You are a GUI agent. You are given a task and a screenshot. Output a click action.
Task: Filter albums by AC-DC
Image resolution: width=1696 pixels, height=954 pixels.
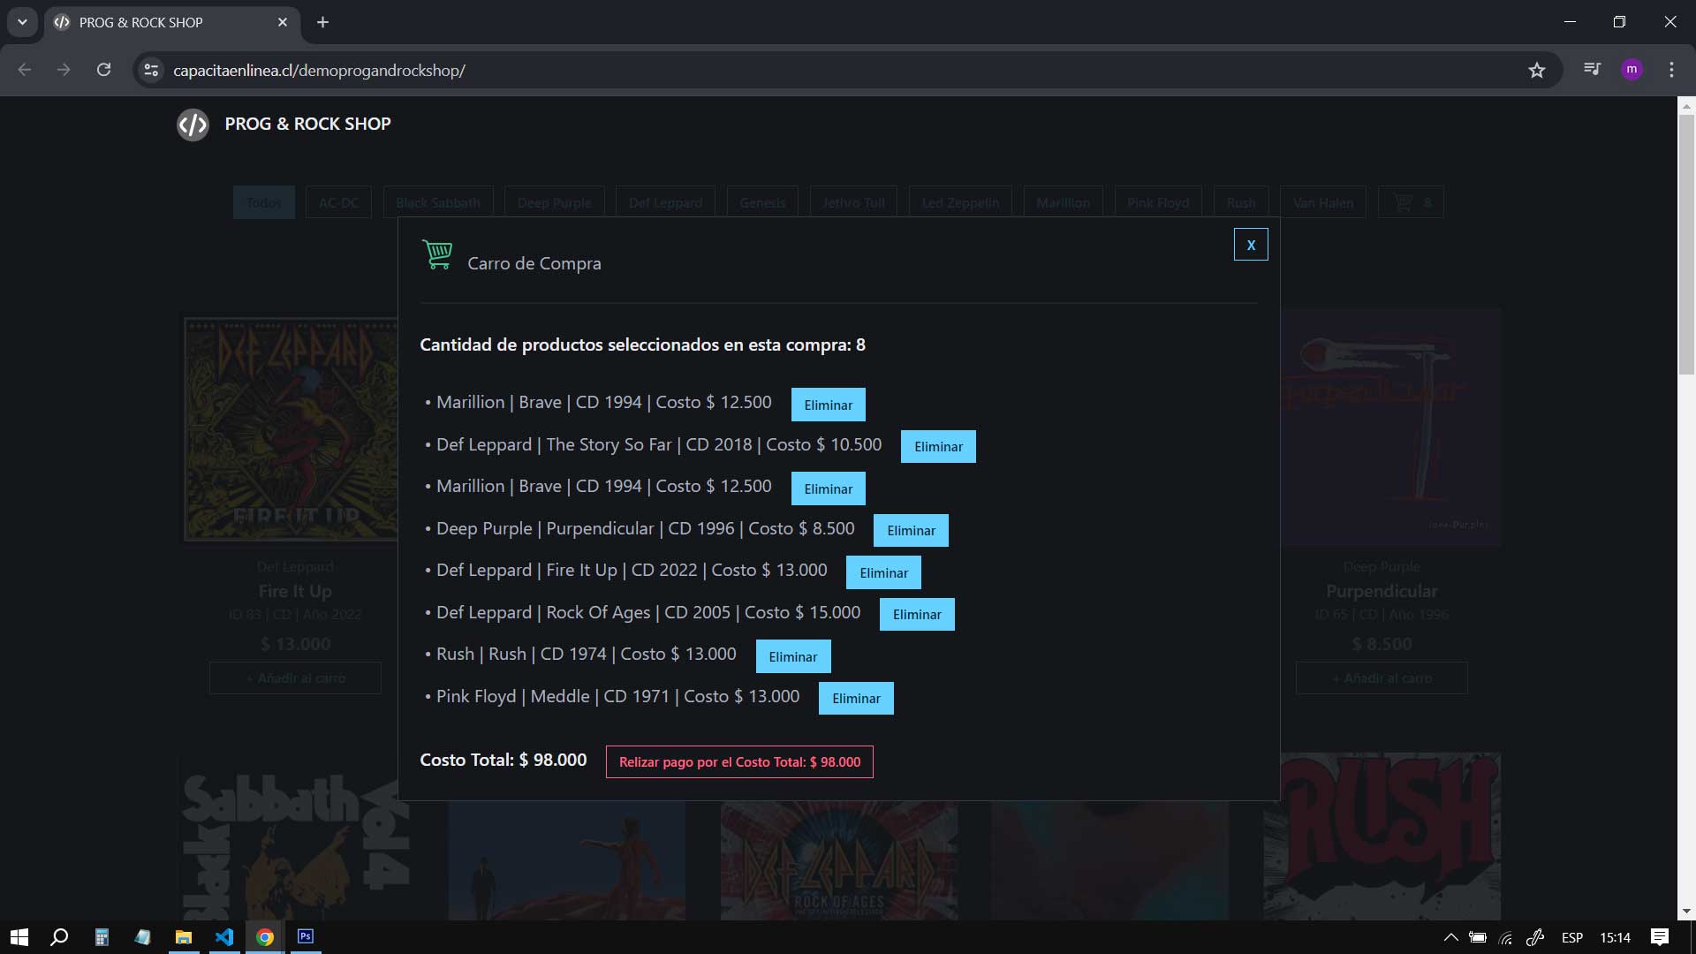point(338,203)
